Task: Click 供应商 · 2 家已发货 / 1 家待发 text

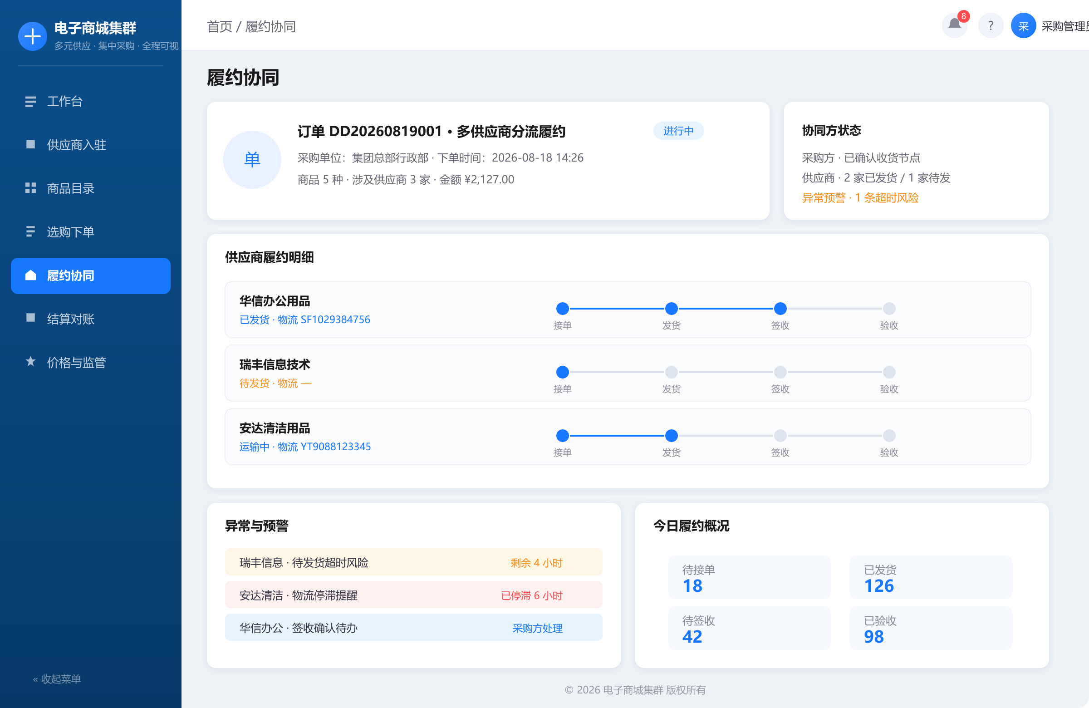Action: pos(876,177)
